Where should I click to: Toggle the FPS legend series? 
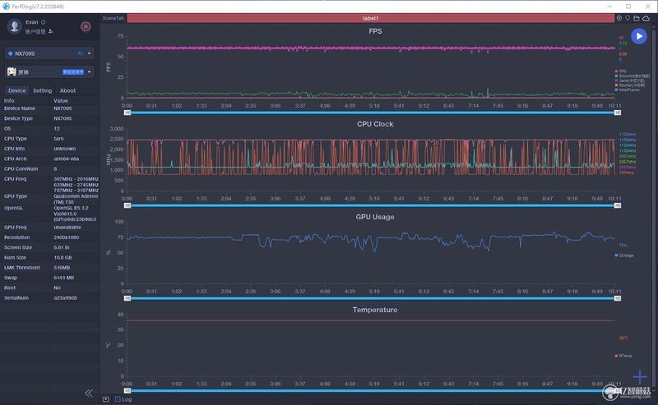coord(621,71)
